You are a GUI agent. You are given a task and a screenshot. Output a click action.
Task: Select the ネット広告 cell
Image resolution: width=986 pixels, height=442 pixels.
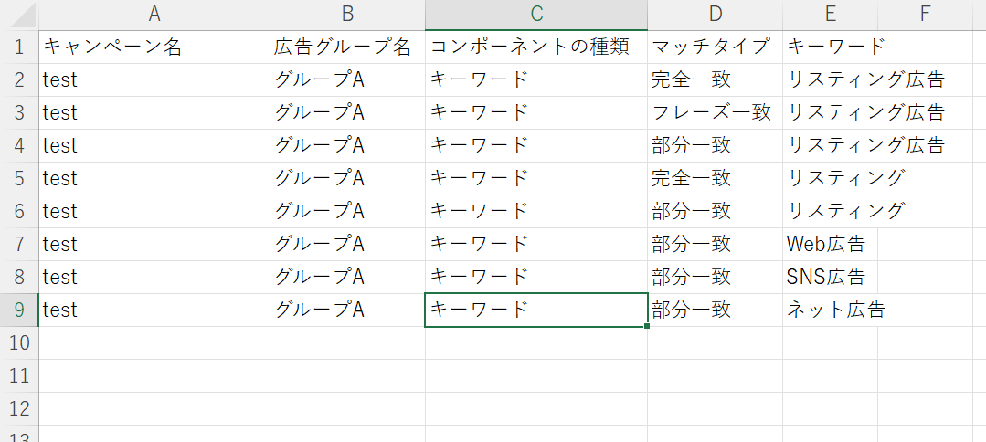coord(830,310)
